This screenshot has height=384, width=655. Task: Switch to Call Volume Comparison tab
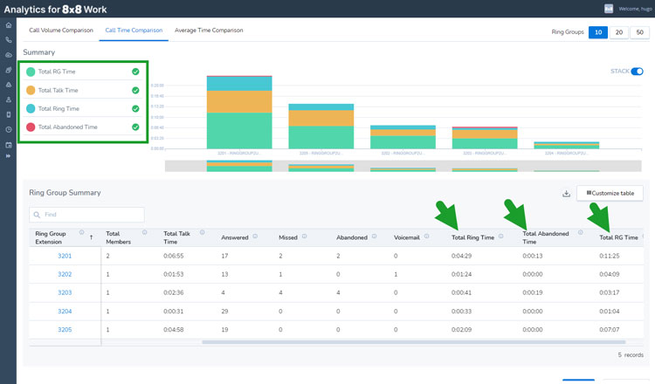coord(59,31)
